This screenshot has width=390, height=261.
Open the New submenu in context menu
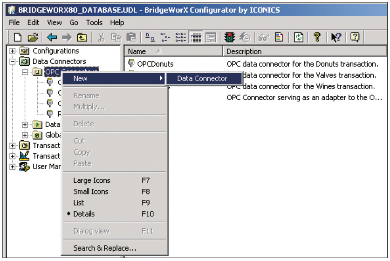[x=114, y=79]
